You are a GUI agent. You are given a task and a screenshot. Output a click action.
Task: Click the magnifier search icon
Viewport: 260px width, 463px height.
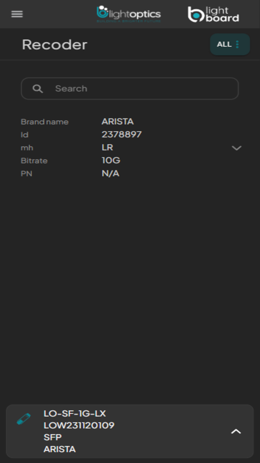tap(38, 89)
